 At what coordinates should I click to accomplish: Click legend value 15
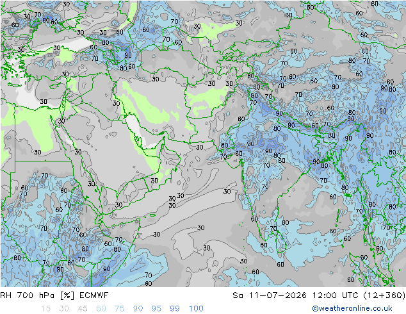coord(46,309)
